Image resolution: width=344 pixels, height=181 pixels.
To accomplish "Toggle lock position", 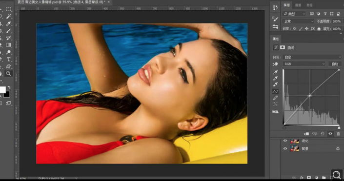I will point(307,29).
